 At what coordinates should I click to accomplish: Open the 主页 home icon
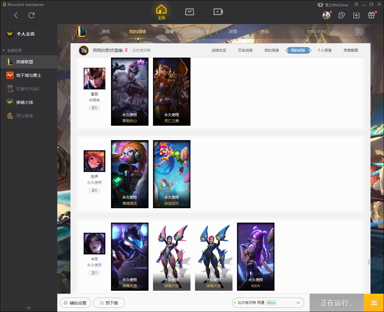tap(161, 12)
